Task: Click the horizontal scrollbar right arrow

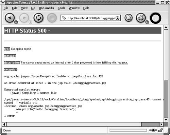Action: (161, 124)
